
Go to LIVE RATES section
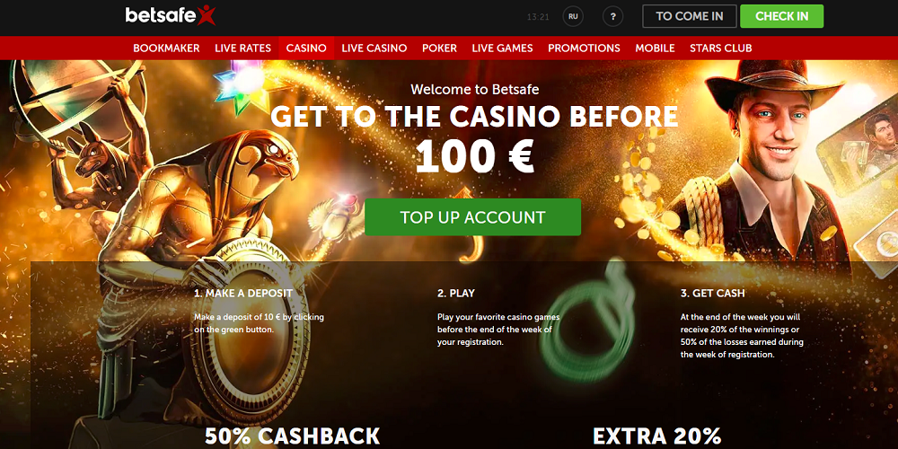tap(242, 48)
